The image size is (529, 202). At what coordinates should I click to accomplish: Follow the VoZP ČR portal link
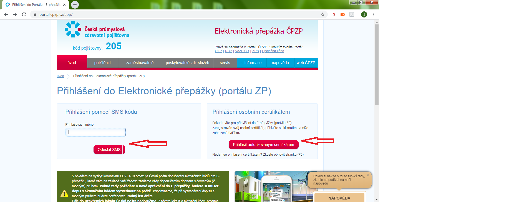coord(242,51)
